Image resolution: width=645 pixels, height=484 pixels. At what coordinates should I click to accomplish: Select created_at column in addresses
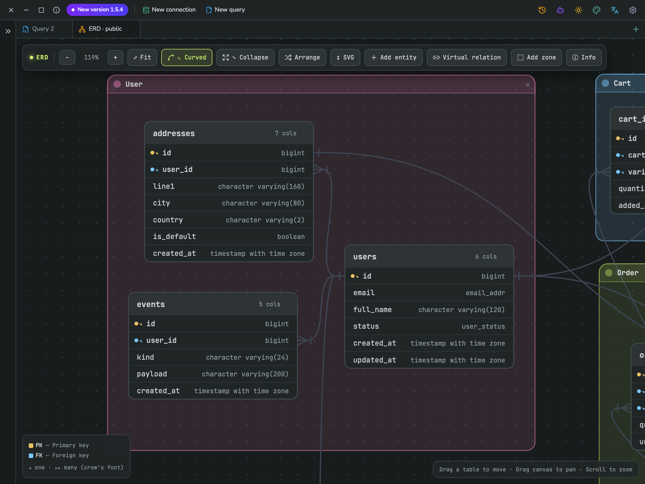pos(229,254)
